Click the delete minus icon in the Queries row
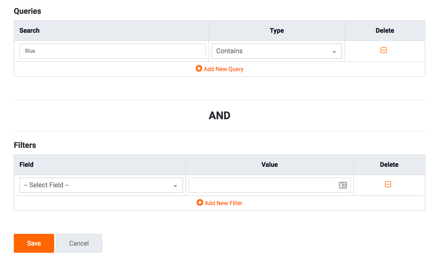 tap(383, 50)
